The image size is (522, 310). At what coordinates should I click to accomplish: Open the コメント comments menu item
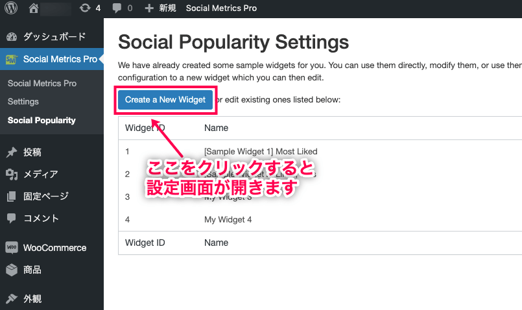(x=41, y=218)
